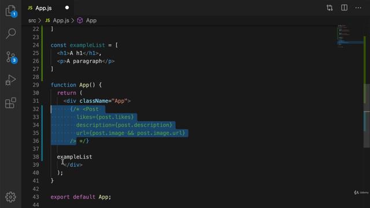Click the 'function App()' declaration
370x208 pixels.
(73, 85)
